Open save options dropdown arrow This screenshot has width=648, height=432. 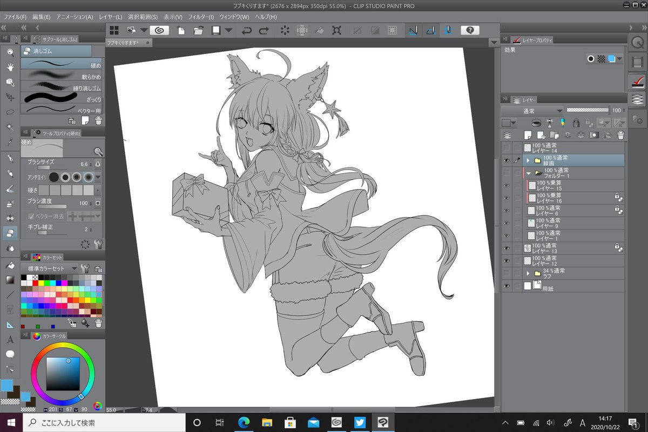[x=228, y=31]
